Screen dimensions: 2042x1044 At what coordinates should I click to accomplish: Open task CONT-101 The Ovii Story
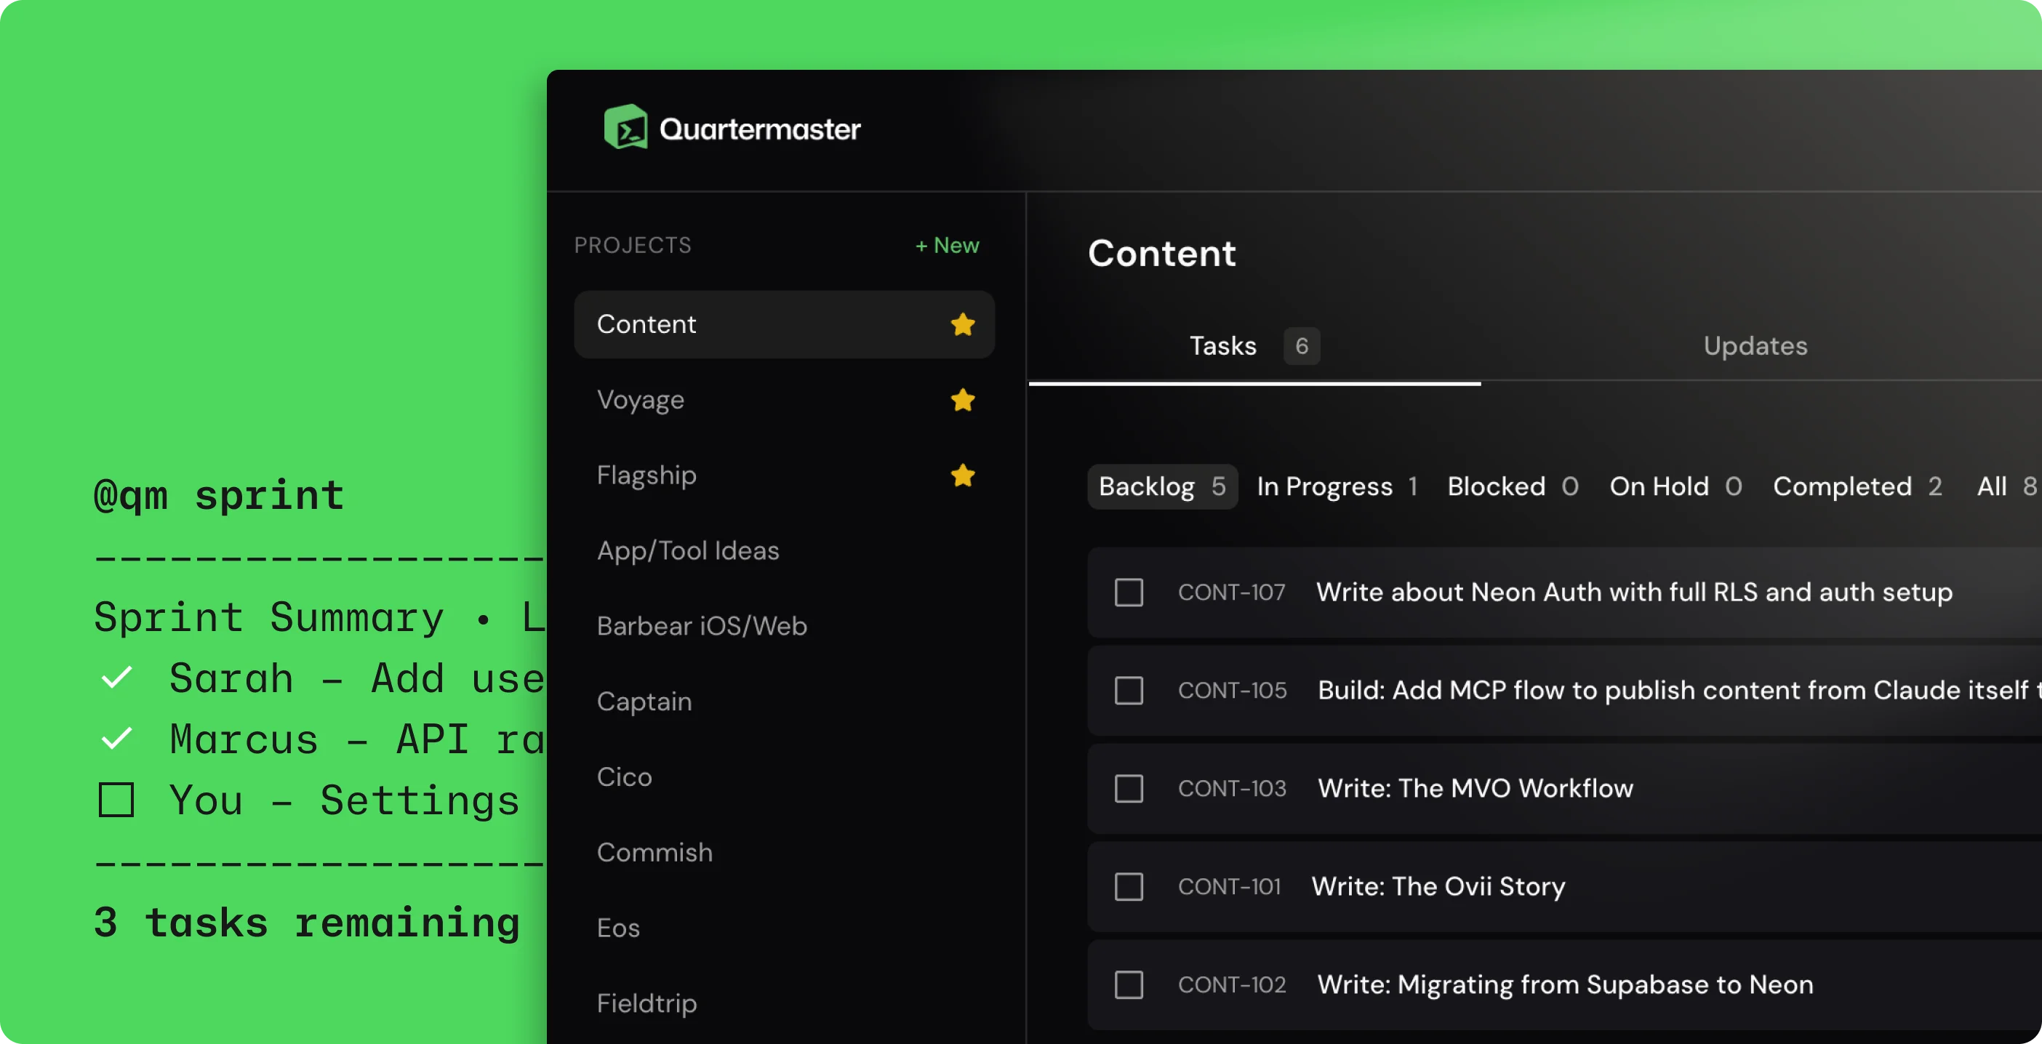1436,886
